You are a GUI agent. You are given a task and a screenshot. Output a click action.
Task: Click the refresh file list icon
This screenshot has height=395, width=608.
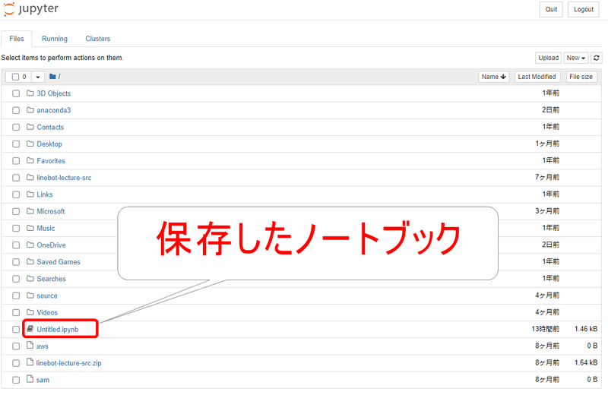(x=597, y=58)
